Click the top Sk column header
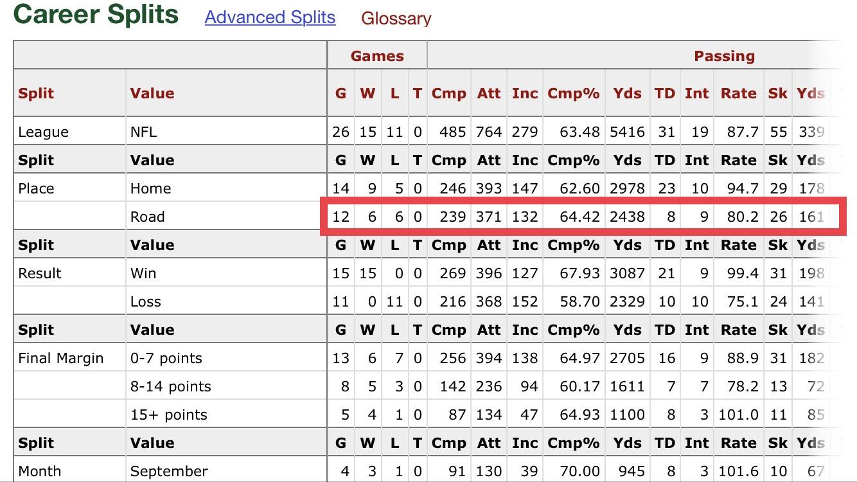857x482 pixels. coord(778,93)
